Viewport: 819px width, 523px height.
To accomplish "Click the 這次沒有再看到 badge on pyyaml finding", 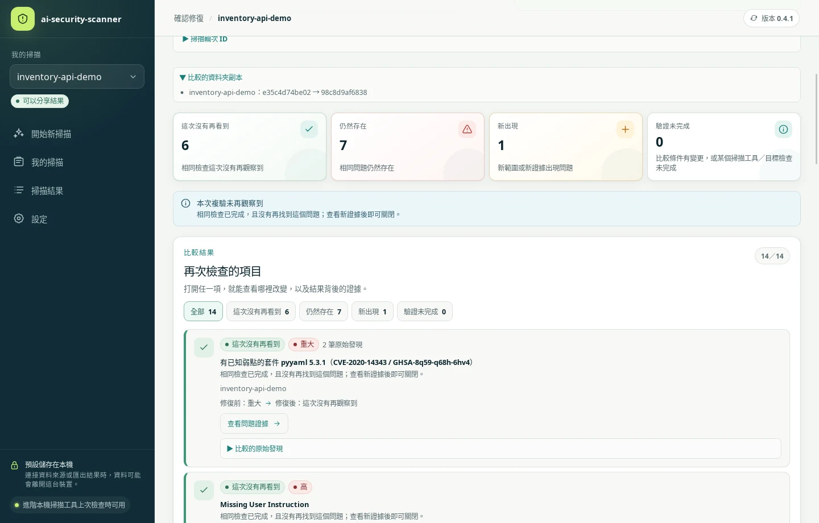I will click(253, 344).
